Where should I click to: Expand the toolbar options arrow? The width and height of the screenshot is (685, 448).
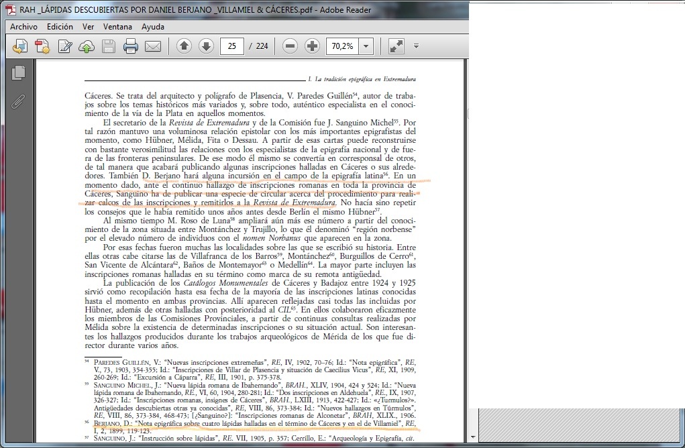(x=416, y=46)
